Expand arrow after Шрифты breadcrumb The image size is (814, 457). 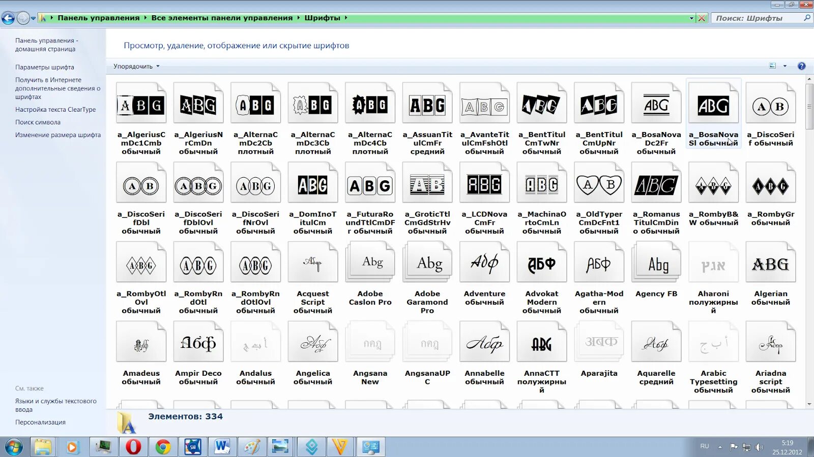346,18
